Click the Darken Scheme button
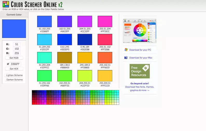Screen dimensions: 206x131 14,79
